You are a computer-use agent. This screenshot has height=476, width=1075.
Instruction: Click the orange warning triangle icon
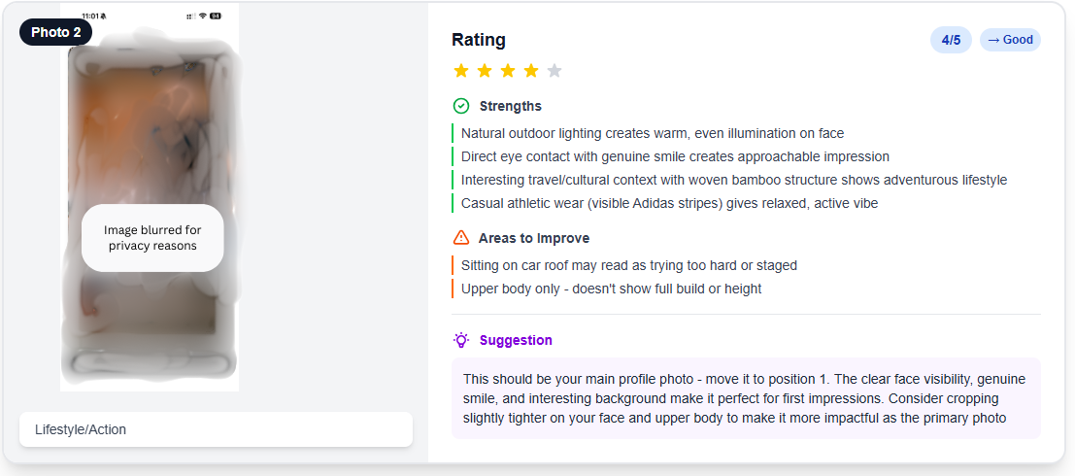pyautogui.click(x=461, y=238)
